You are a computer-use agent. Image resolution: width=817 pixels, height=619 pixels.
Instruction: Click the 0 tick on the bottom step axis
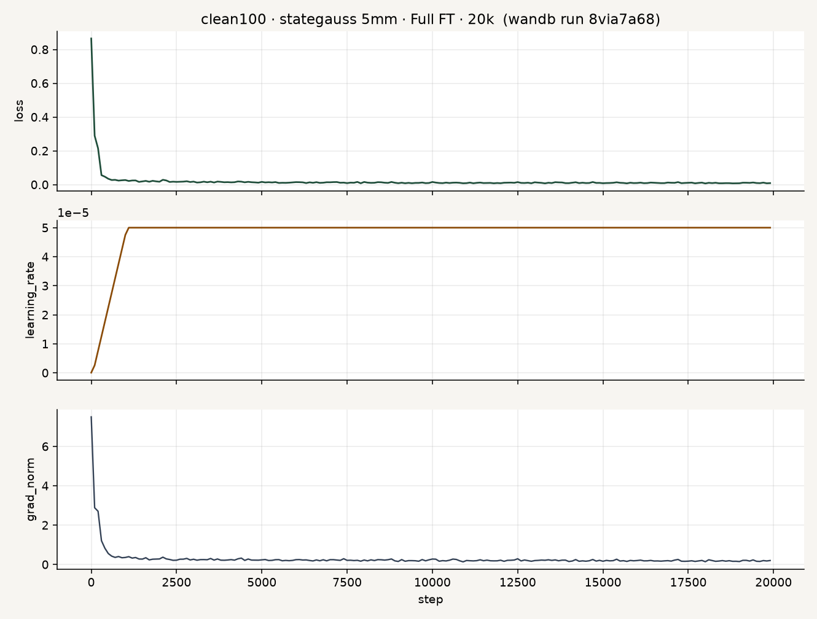coord(92,582)
